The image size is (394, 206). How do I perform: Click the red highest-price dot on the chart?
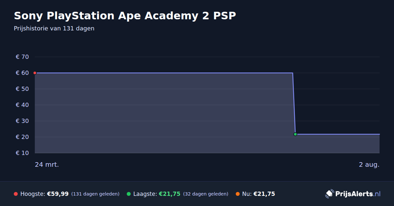35,73
